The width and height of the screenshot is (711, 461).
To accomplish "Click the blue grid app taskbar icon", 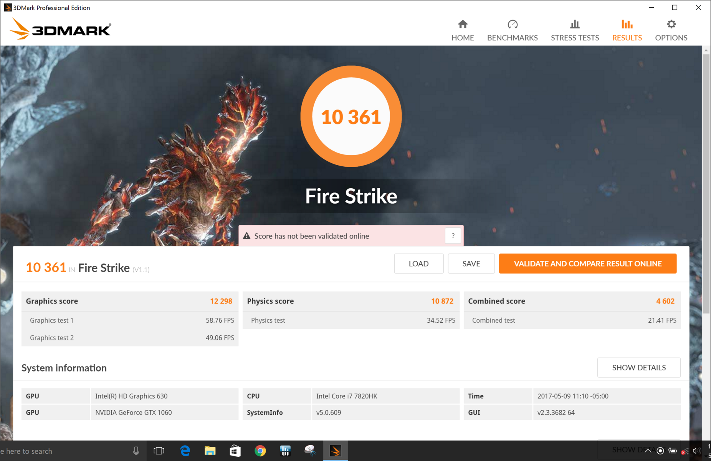I will [x=285, y=451].
